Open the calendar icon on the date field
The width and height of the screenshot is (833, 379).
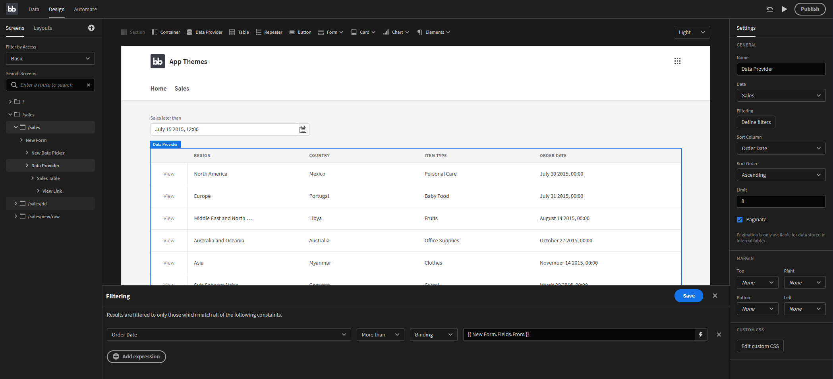[x=303, y=129]
